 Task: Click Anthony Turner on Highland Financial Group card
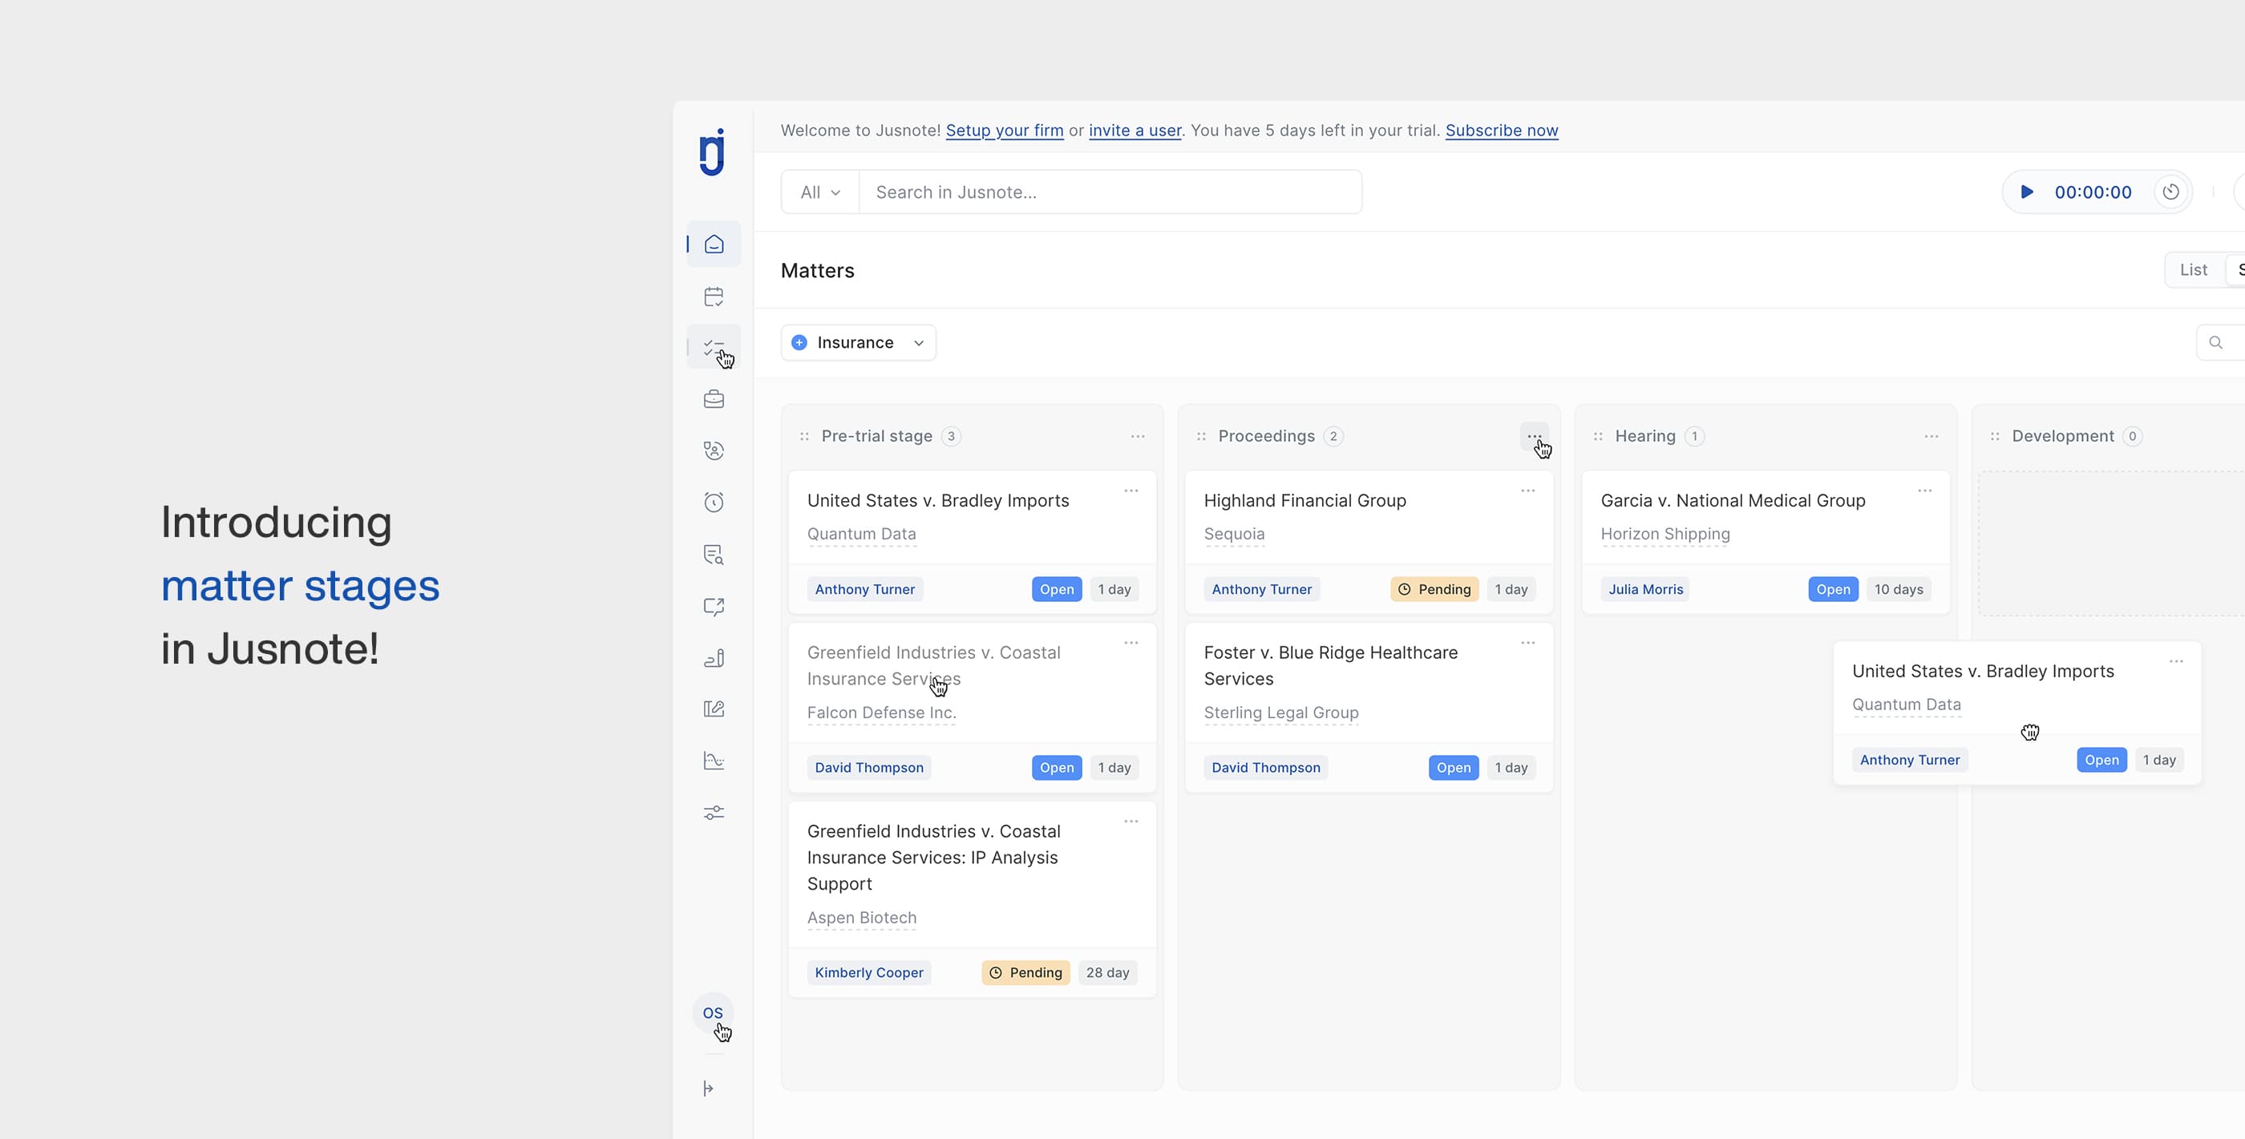1261,589
